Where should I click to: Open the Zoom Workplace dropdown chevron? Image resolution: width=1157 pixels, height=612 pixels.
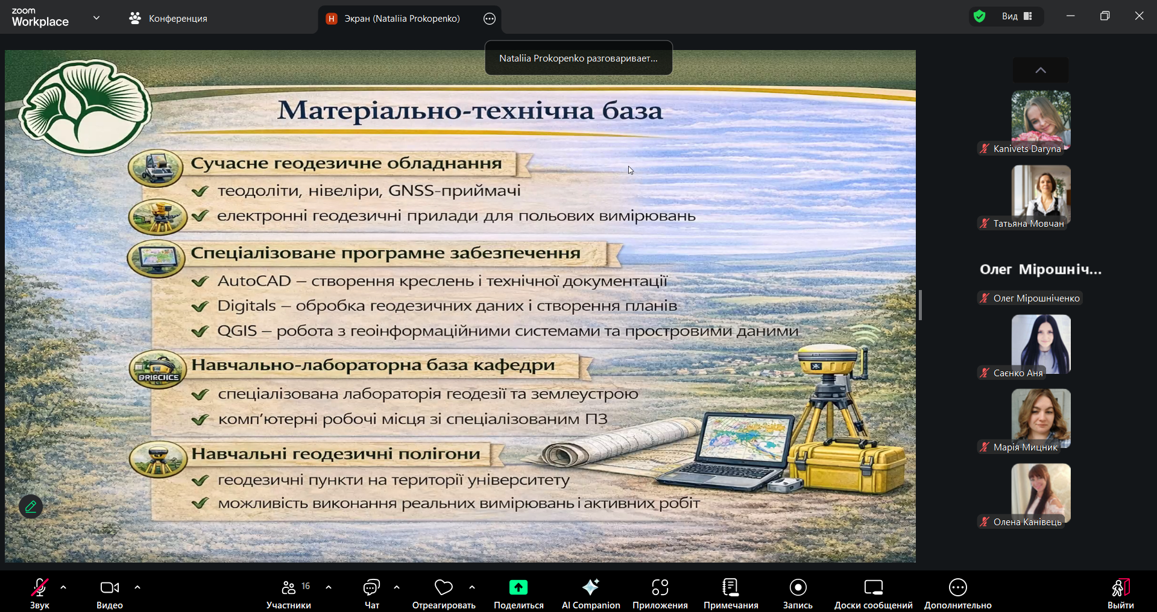click(x=96, y=18)
